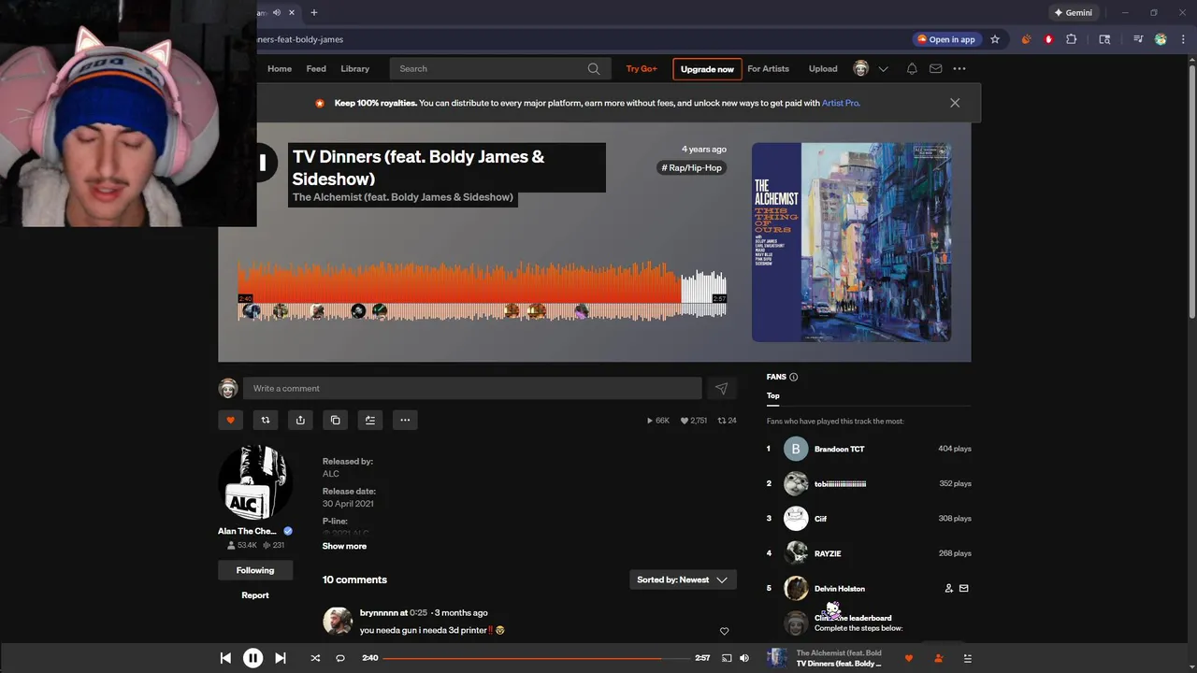The image size is (1197, 673).
Task: Pause using the large header play button
Action: coord(263,164)
